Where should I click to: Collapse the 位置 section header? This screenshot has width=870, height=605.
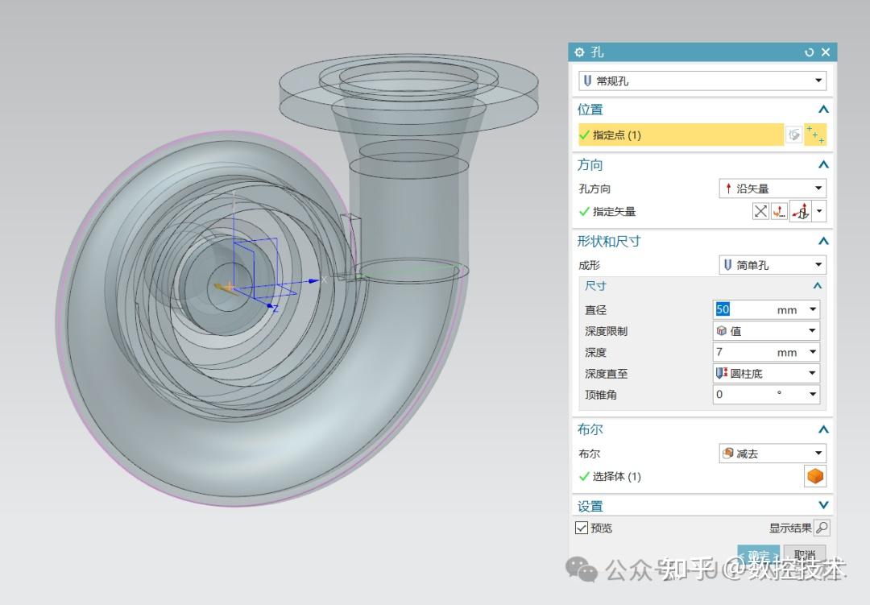tap(823, 110)
